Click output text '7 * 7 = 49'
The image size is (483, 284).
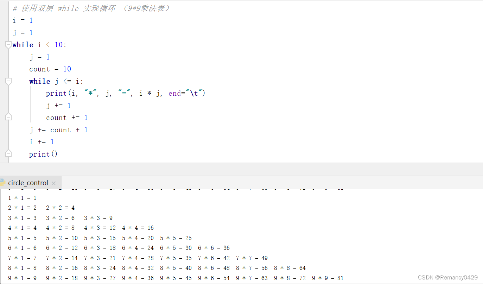pyautogui.click(x=252, y=258)
